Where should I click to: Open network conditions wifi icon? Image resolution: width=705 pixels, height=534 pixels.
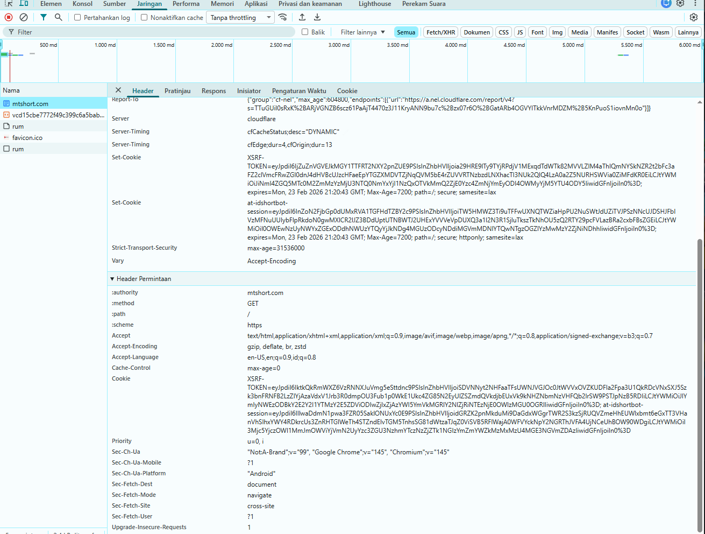click(283, 17)
